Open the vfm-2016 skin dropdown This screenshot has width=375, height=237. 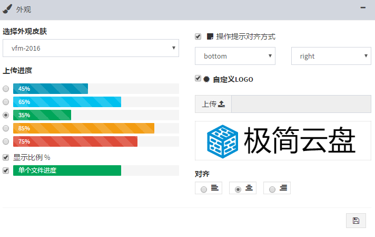pyautogui.click(x=91, y=48)
